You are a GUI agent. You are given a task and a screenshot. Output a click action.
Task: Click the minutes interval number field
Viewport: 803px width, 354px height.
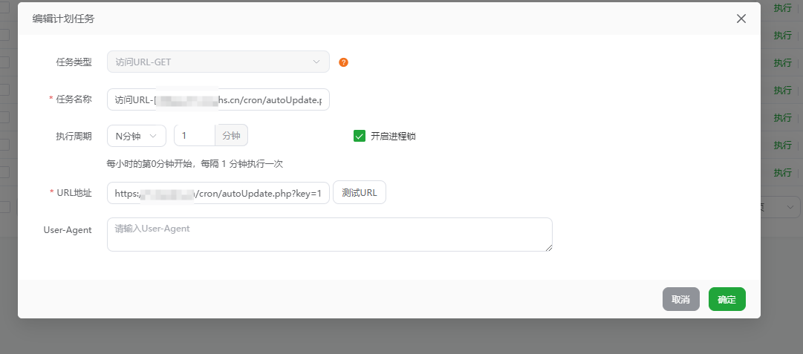pyautogui.click(x=194, y=136)
